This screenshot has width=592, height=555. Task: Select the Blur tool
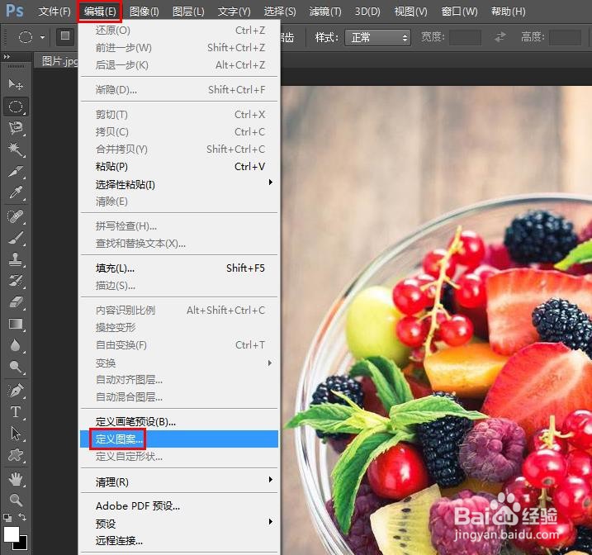pyautogui.click(x=16, y=345)
